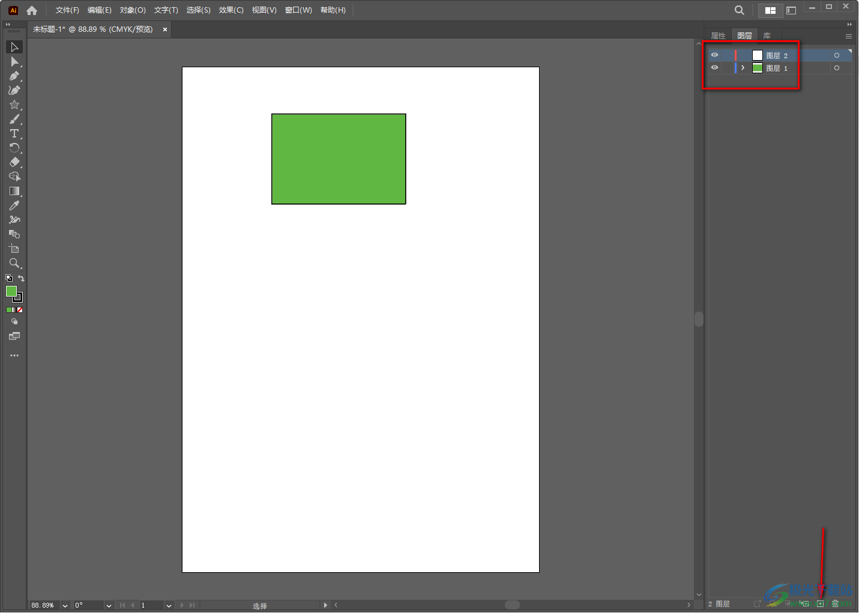Expand 图层 1 sublayers
The height and width of the screenshot is (613, 859).
click(x=743, y=68)
